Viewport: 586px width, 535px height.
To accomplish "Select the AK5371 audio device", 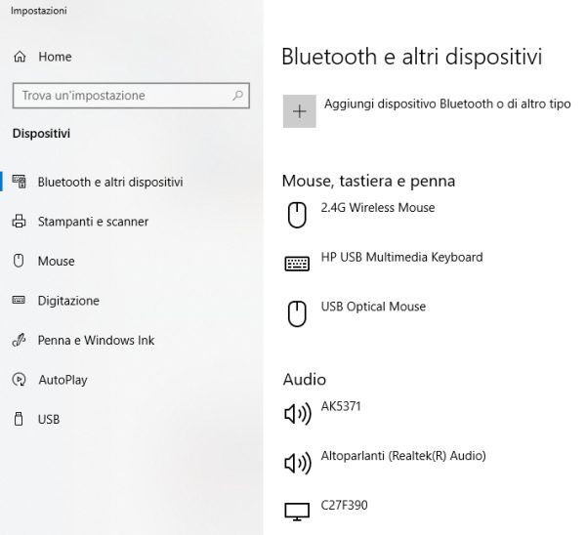I will [x=341, y=406].
